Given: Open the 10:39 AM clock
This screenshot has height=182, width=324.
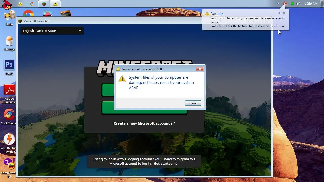Looking at the screenshot, I should [x=311, y=4].
